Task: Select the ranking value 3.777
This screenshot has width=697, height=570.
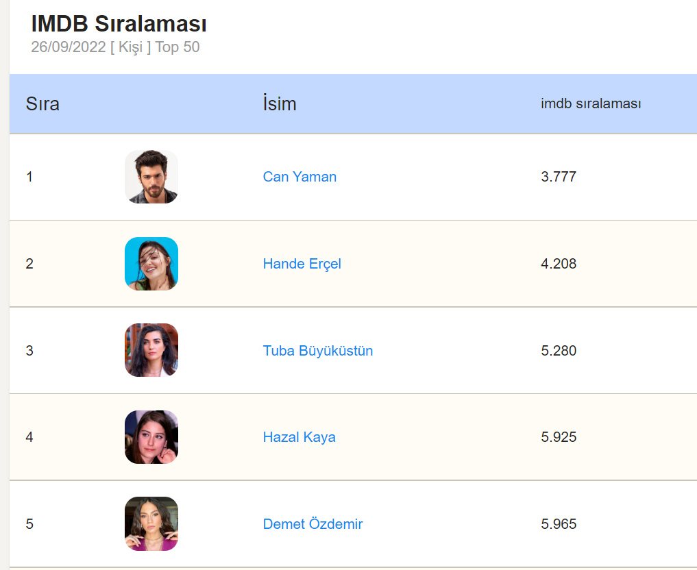Action: (x=559, y=177)
